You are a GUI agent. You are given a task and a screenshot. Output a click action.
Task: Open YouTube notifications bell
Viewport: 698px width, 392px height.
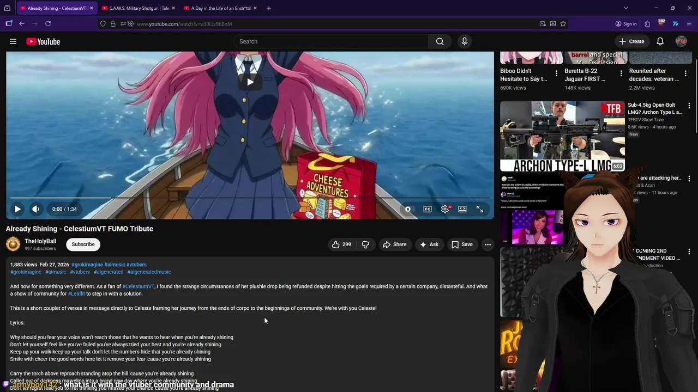(x=660, y=41)
